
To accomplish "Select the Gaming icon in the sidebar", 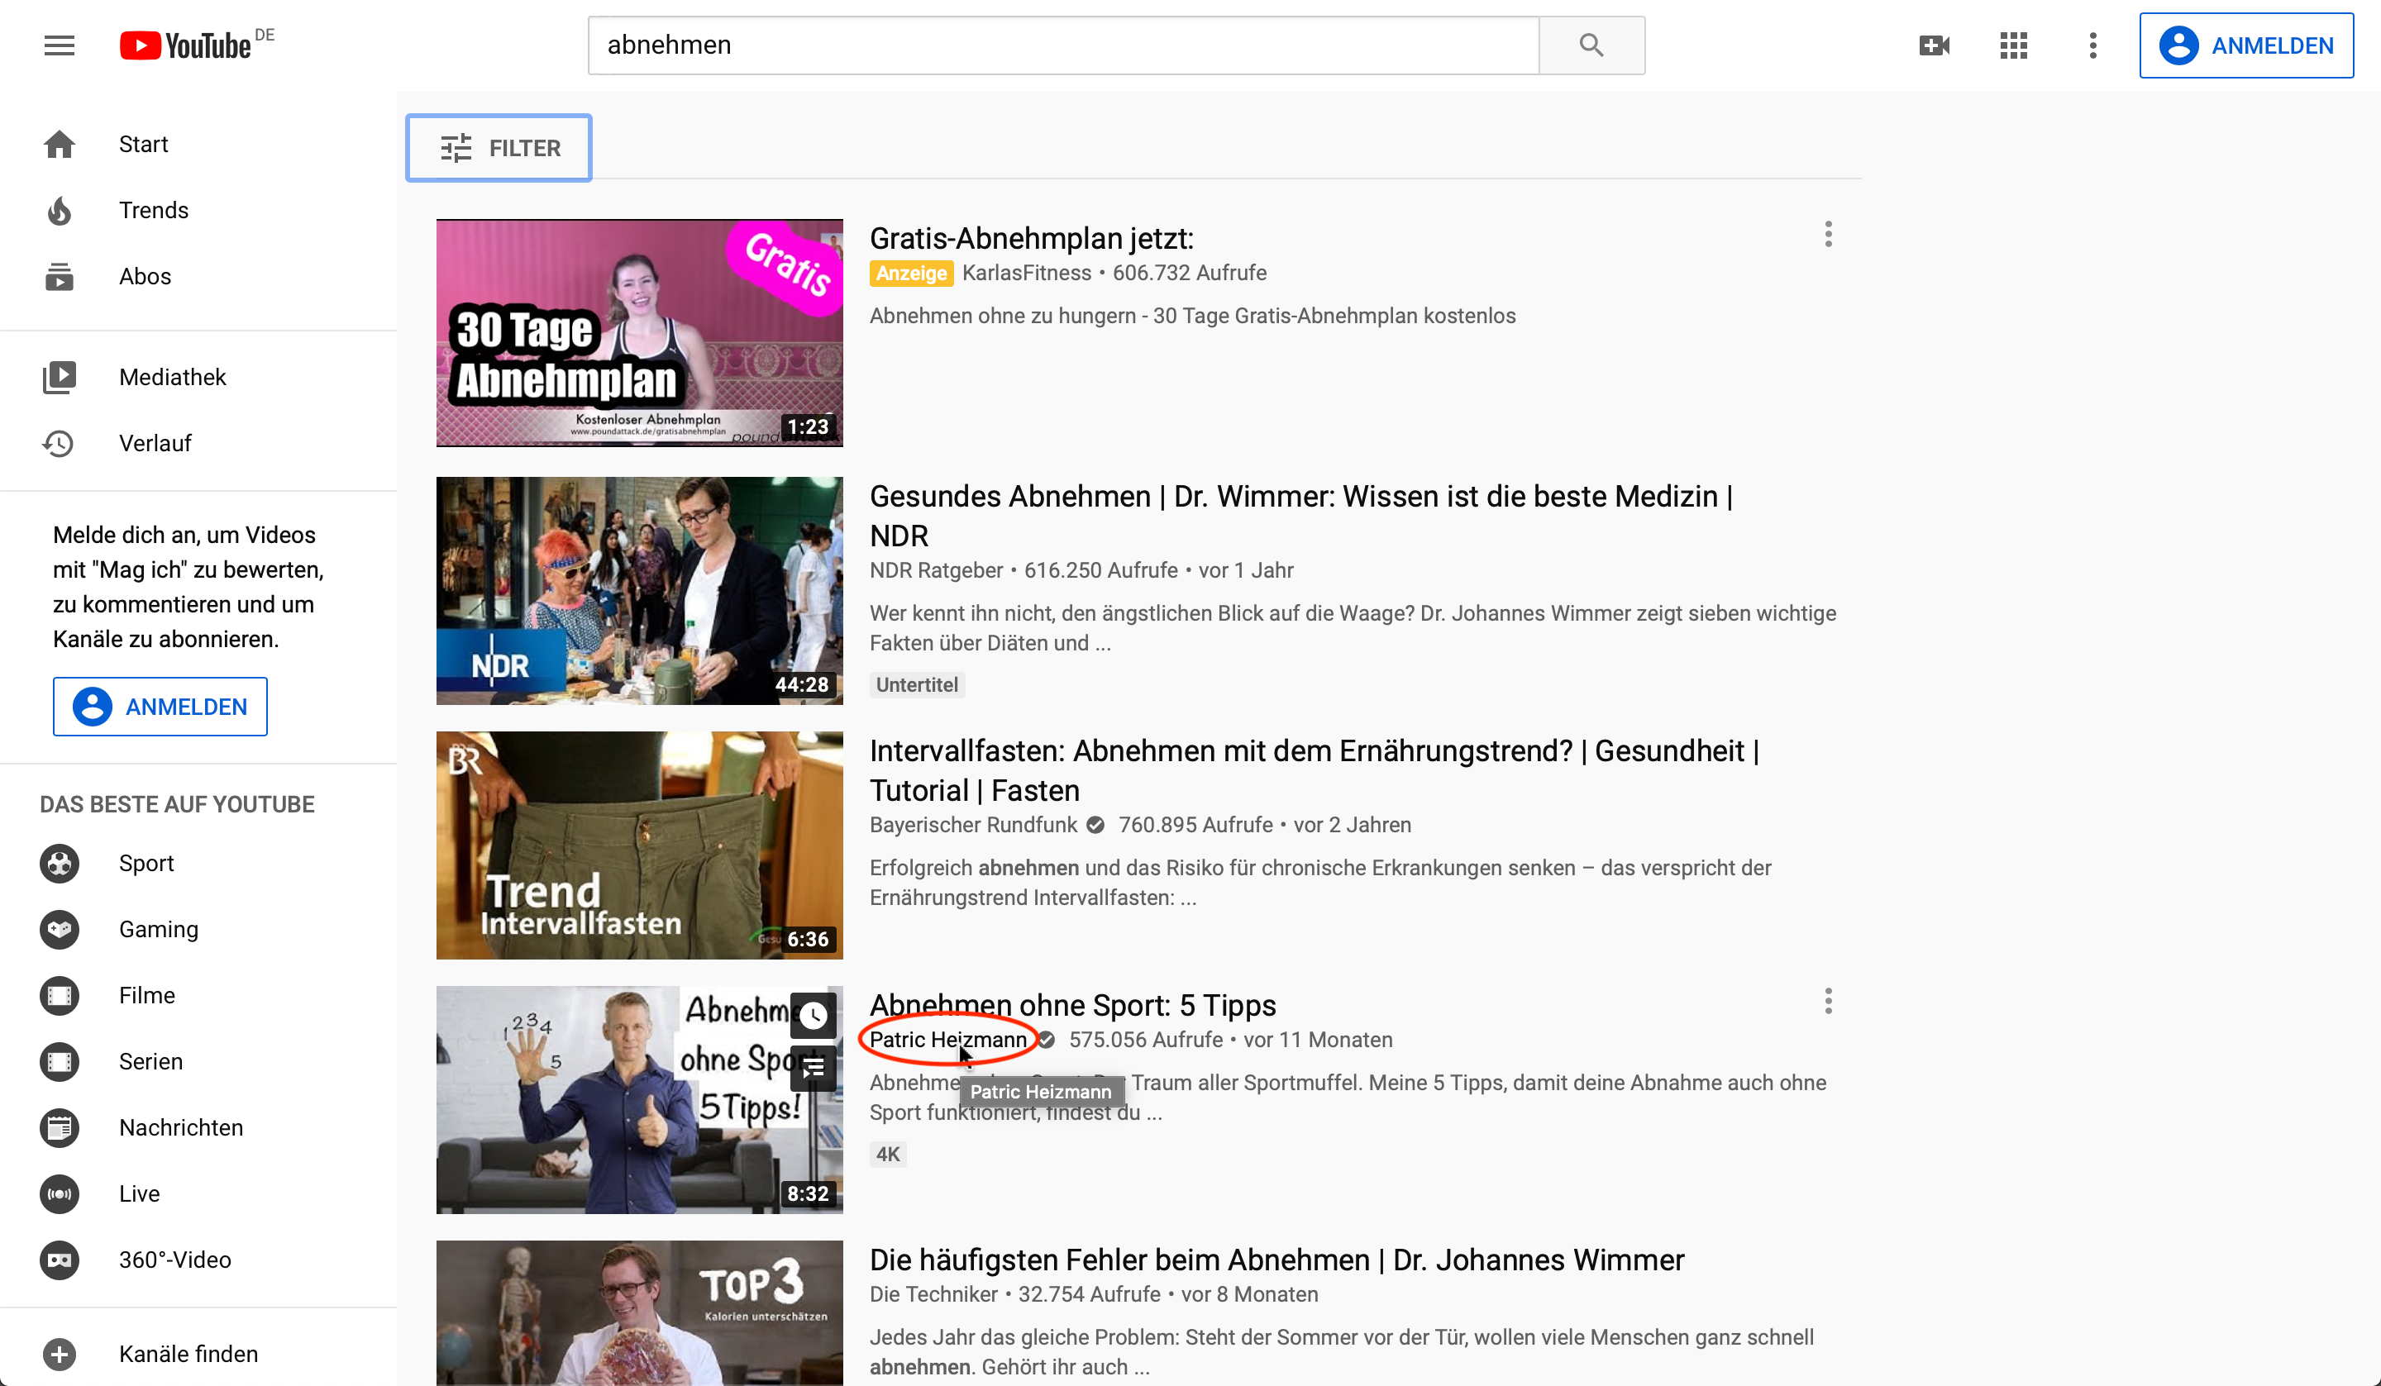I will [59, 929].
